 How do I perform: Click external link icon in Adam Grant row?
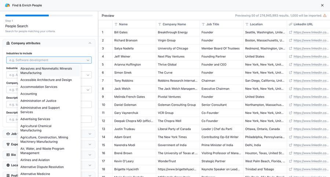coord(290,137)
